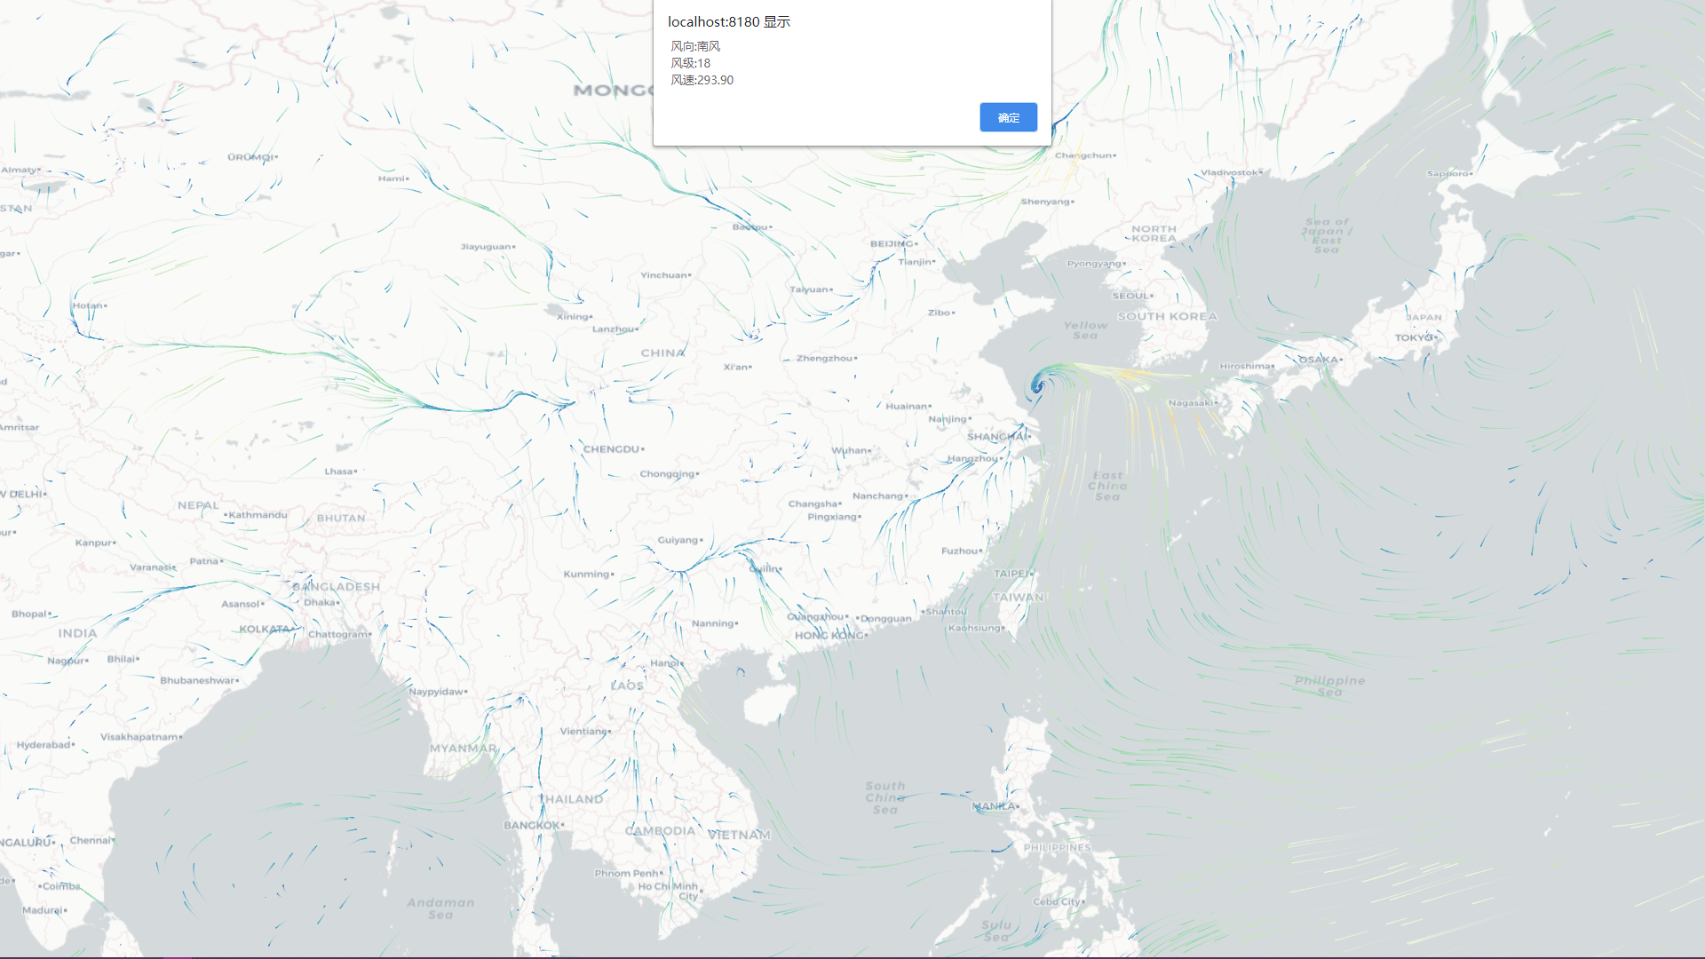Image resolution: width=1705 pixels, height=959 pixels.
Task: Click the Guiyang city label
Action: point(680,540)
